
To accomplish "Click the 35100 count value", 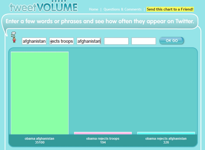I will pos(40,142).
